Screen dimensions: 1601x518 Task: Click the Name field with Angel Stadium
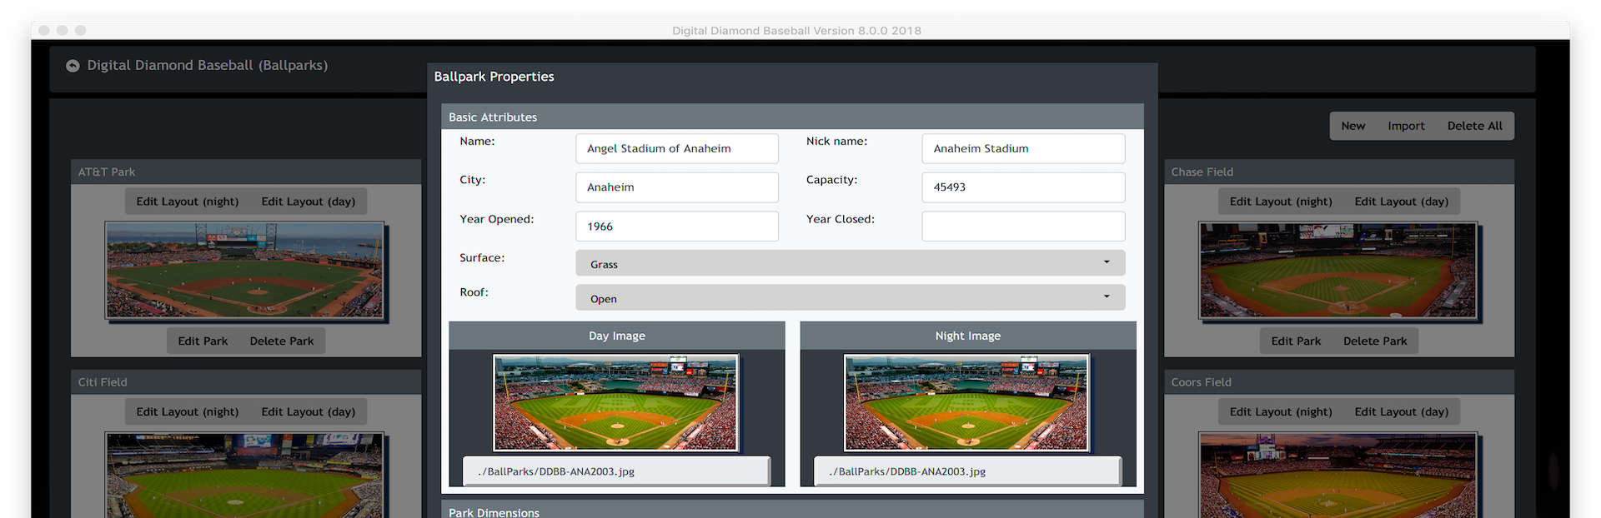pyautogui.click(x=676, y=148)
